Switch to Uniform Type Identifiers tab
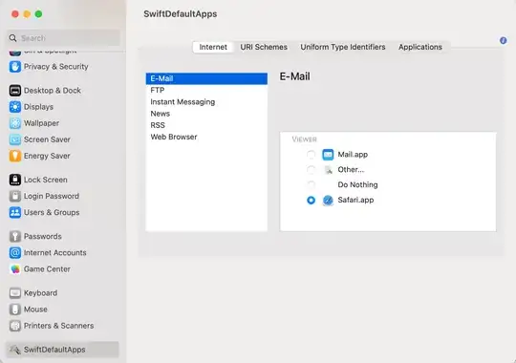 [343, 47]
